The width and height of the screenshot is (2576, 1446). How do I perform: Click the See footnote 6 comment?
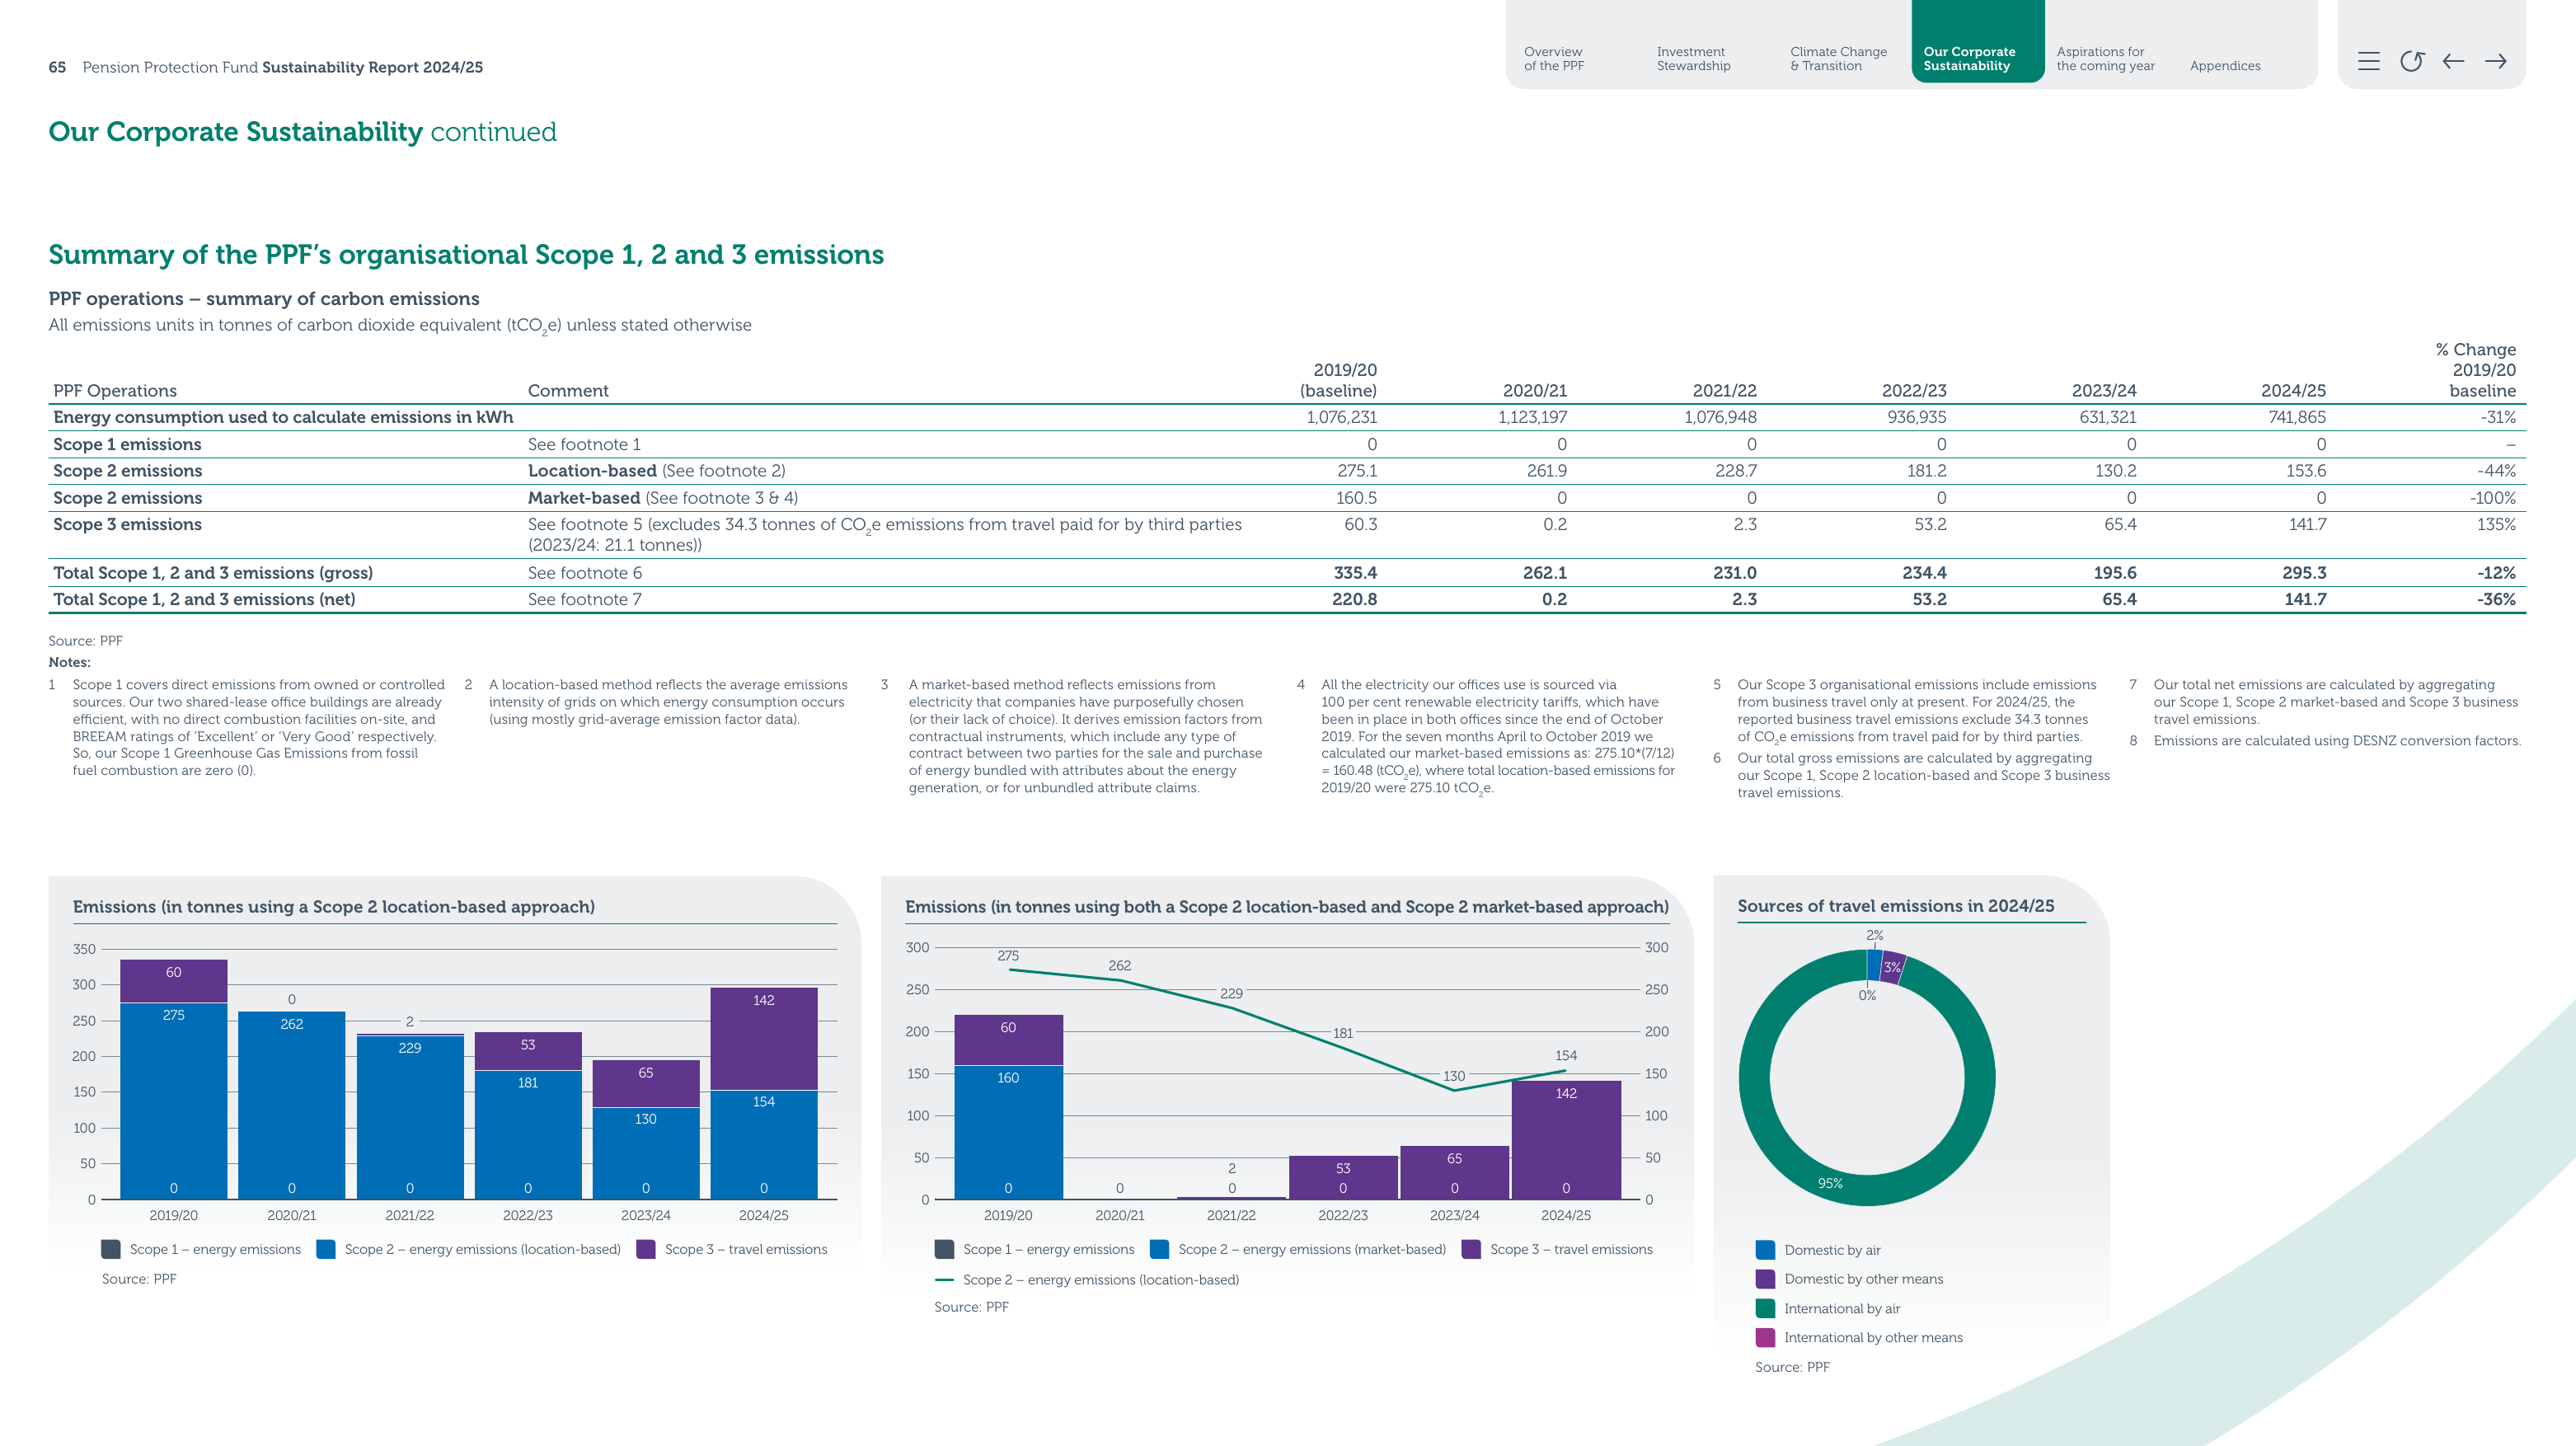585,573
